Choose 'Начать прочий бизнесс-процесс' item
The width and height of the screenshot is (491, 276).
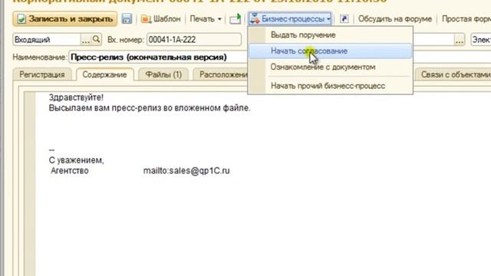tap(331, 86)
